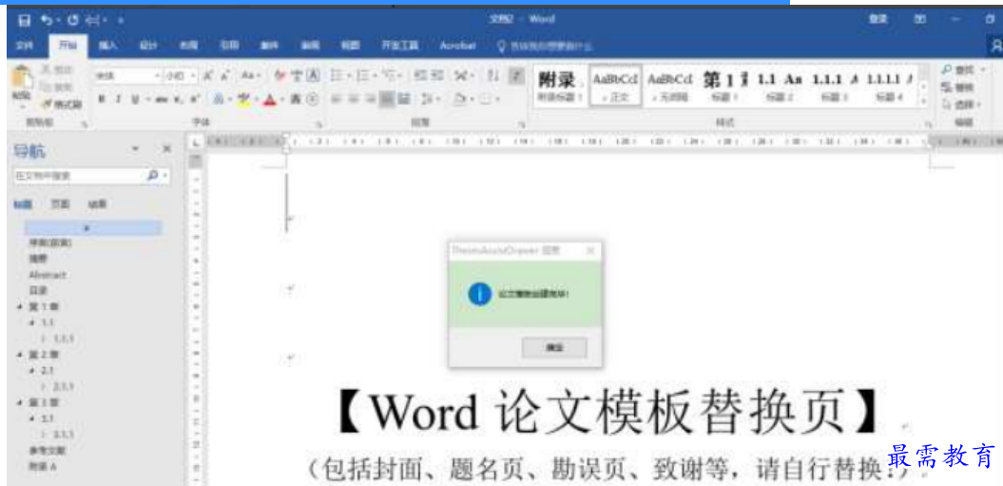
Task: Select the Justify alignment button
Action: (388, 99)
